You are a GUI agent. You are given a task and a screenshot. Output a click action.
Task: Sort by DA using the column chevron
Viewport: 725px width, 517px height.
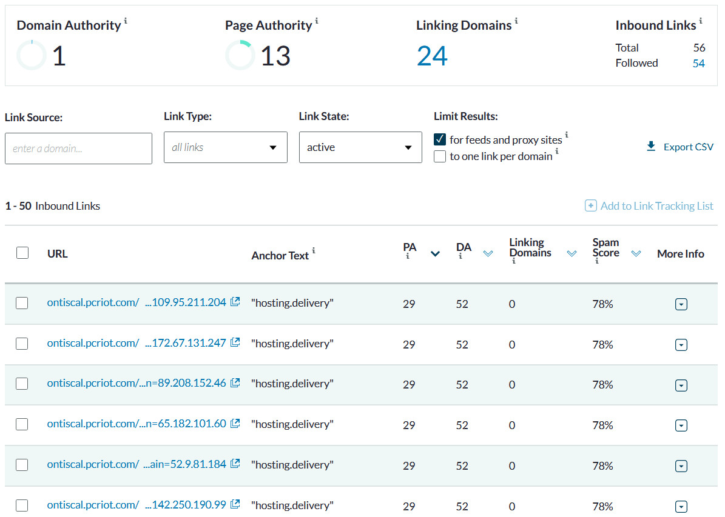(x=488, y=253)
